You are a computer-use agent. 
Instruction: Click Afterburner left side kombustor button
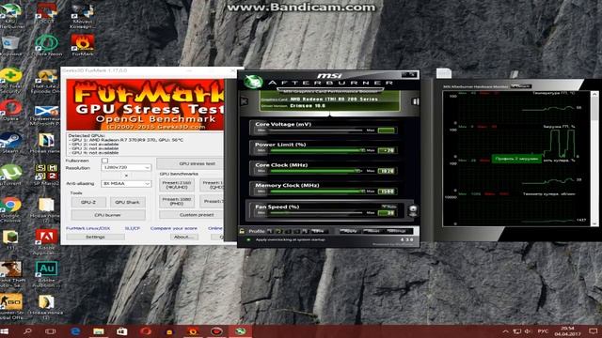coord(244,101)
